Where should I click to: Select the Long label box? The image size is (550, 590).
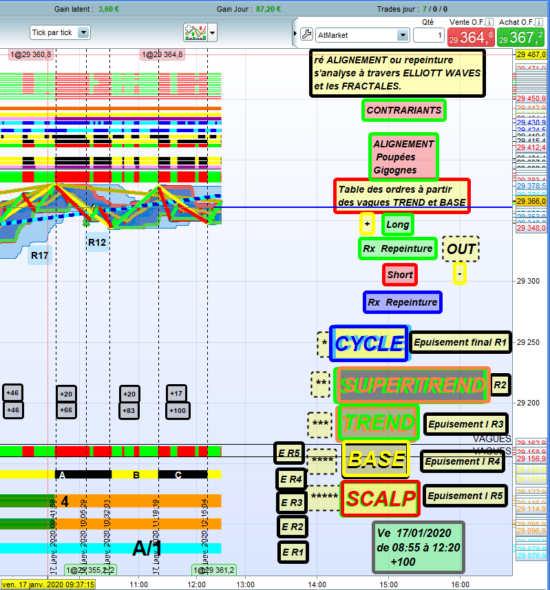tap(398, 224)
